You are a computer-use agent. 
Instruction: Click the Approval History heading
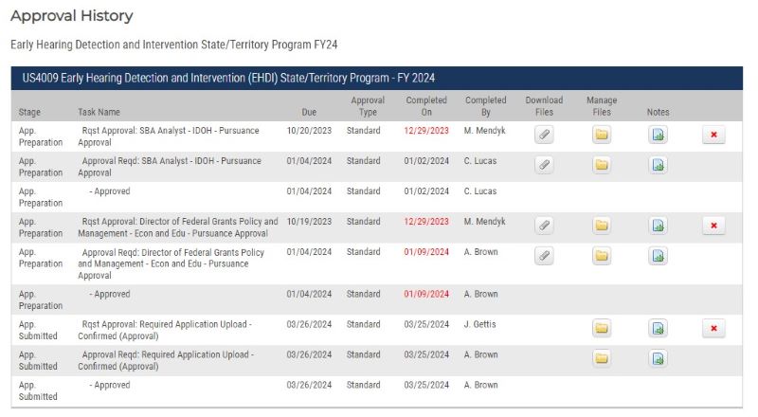[71, 16]
